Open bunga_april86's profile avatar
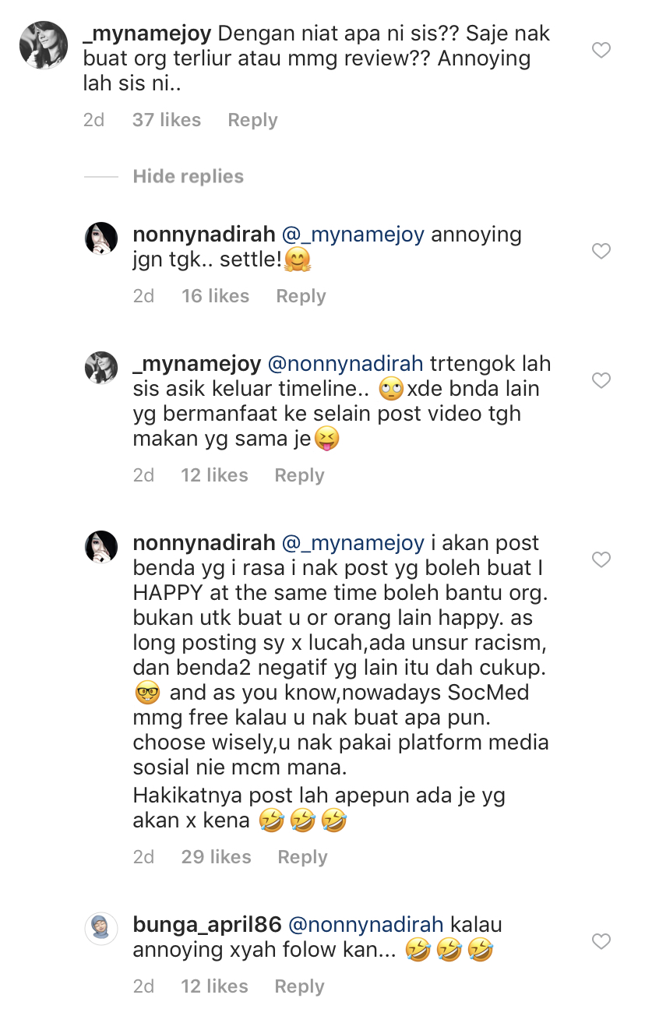 click(x=101, y=929)
